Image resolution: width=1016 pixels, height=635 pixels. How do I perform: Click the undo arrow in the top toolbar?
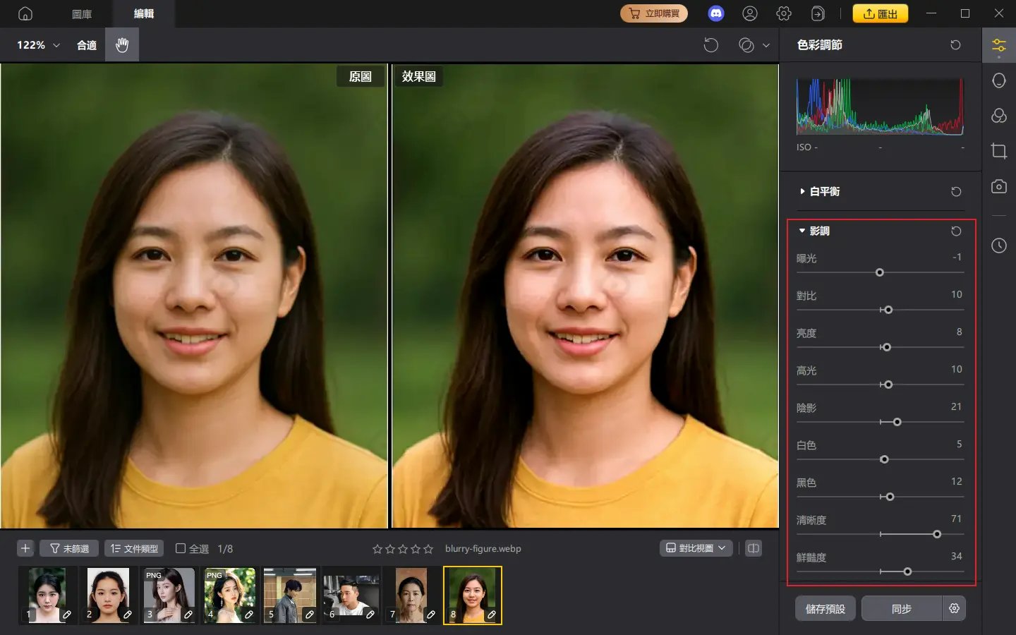(711, 44)
